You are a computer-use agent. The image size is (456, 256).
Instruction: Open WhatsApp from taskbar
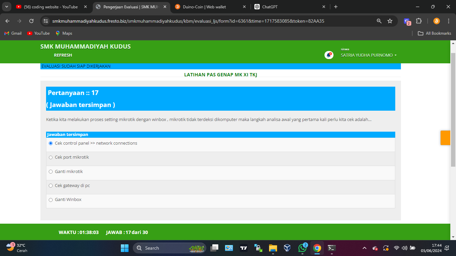(302, 248)
